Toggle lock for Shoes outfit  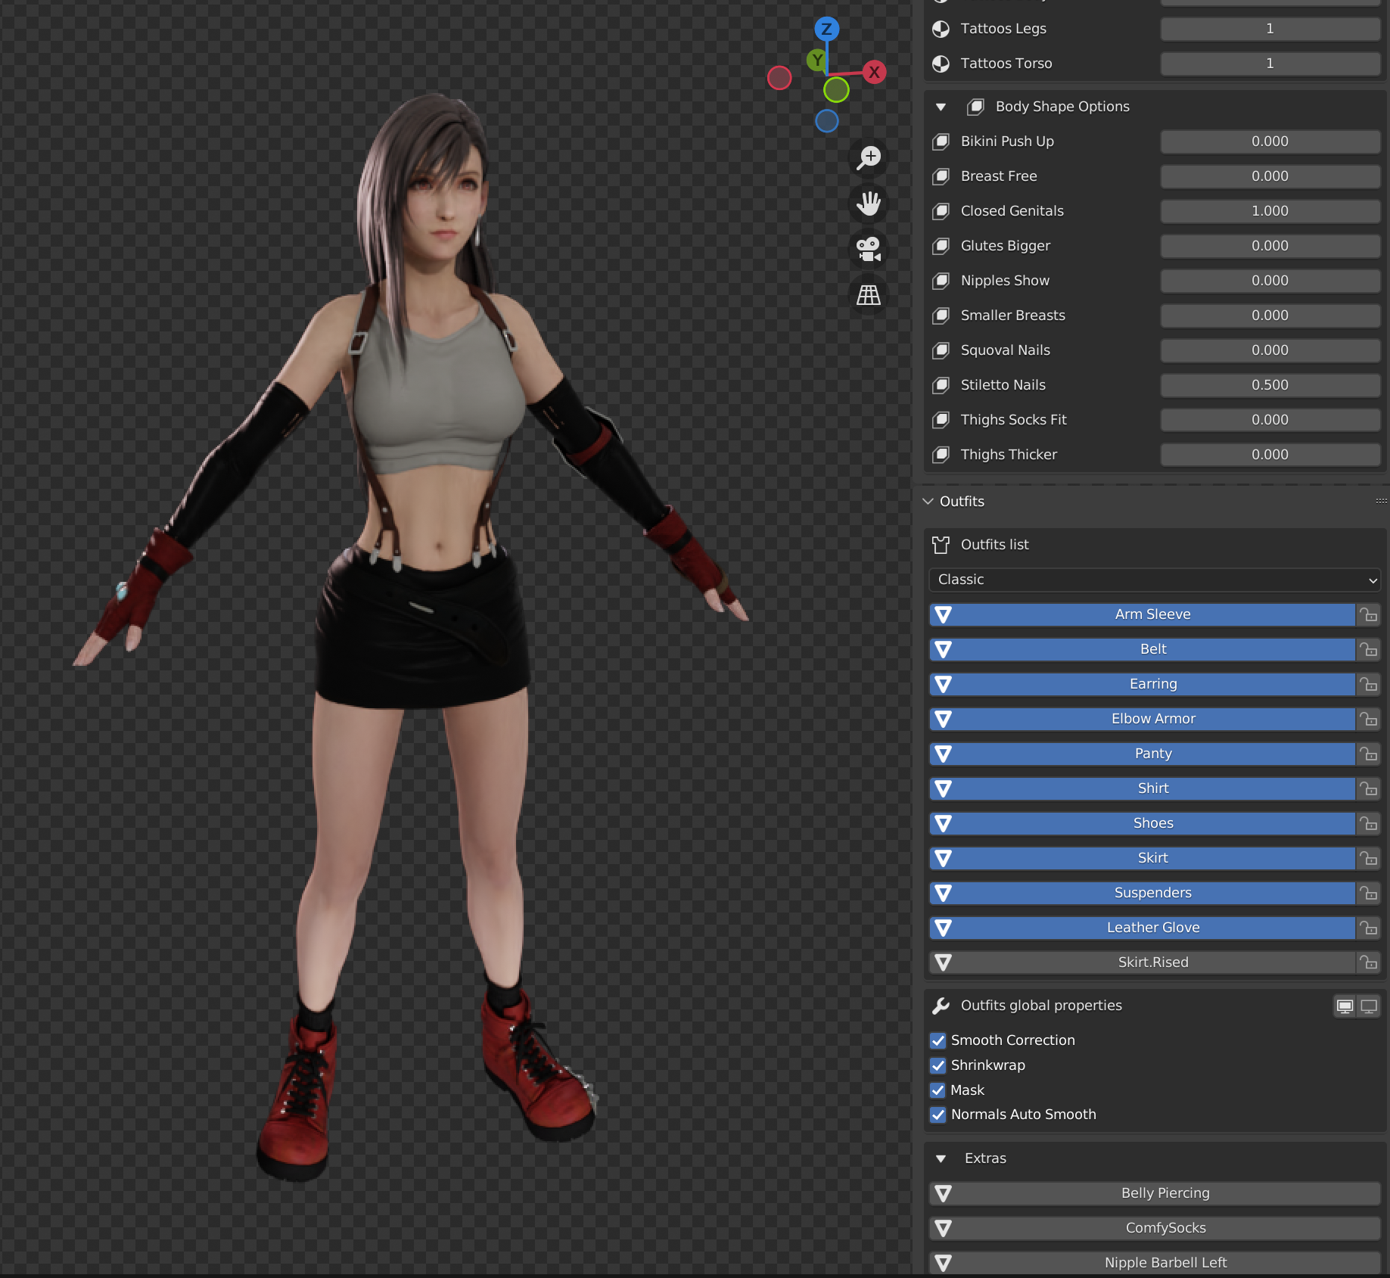tap(1368, 823)
